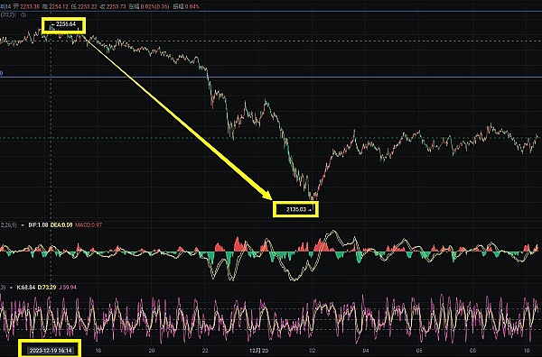
Task: Click the 2135.03 low price marker
Action: pos(296,209)
